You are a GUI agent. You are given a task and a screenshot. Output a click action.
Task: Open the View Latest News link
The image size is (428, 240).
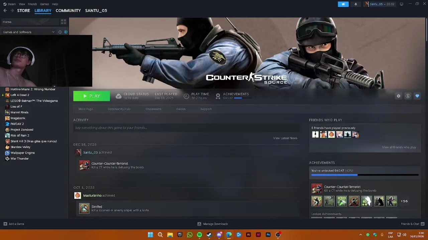pyautogui.click(x=285, y=138)
